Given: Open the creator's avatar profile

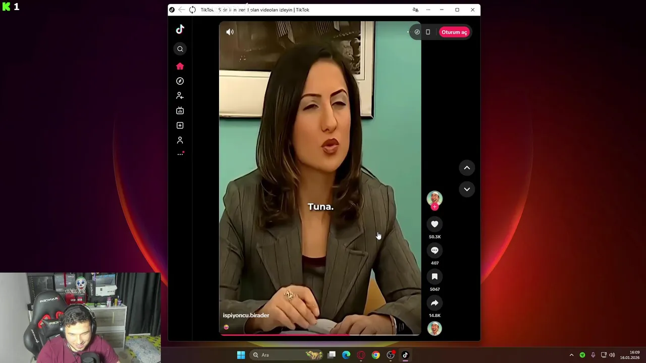Looking at the screenshot, I should (435, 198).
